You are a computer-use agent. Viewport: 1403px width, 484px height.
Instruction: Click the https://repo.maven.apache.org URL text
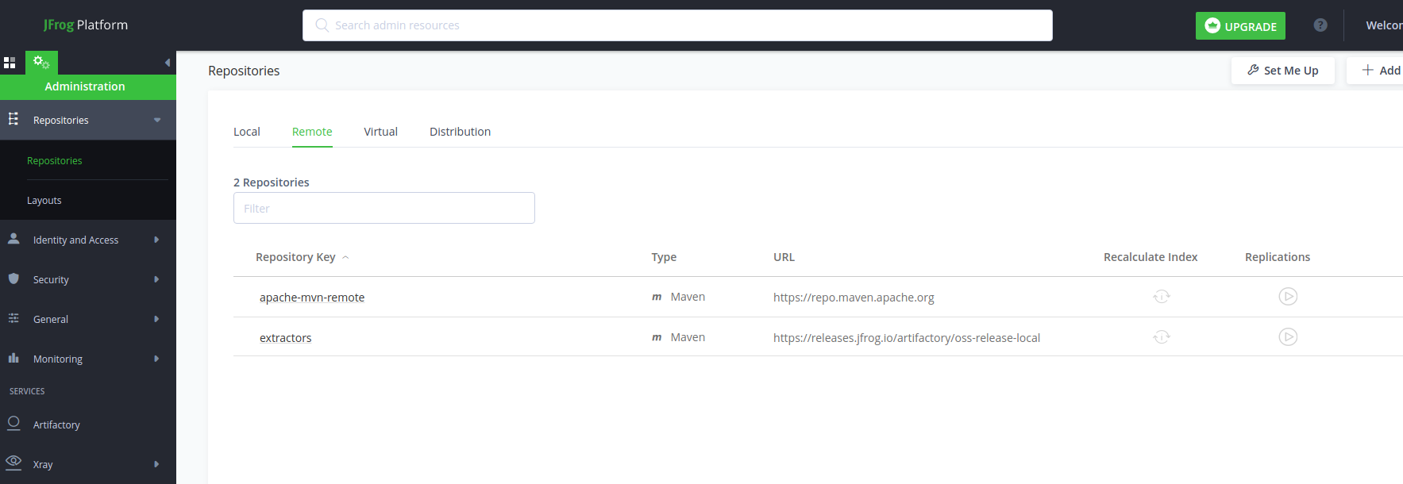(854, 298)
